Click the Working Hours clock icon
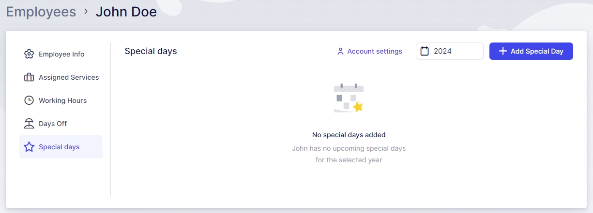 point(29,100)
